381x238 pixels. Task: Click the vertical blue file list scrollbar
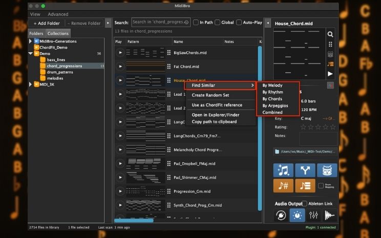[x=260, y=128]
